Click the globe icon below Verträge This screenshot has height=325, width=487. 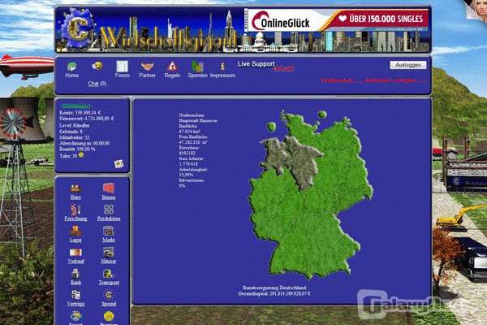[75, 316]
